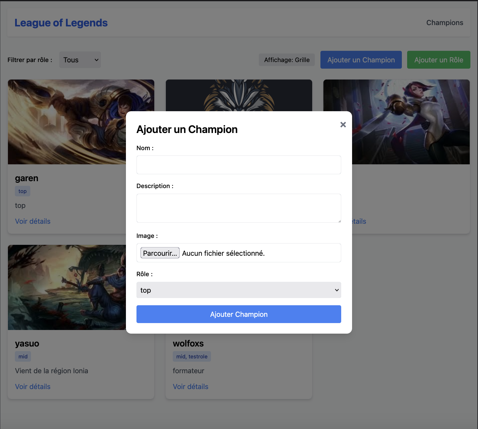Viewport: 478px width, 429px height.
Task: Click the yasuo champion name
Action: pyautogui.click(x=27, y=344)
